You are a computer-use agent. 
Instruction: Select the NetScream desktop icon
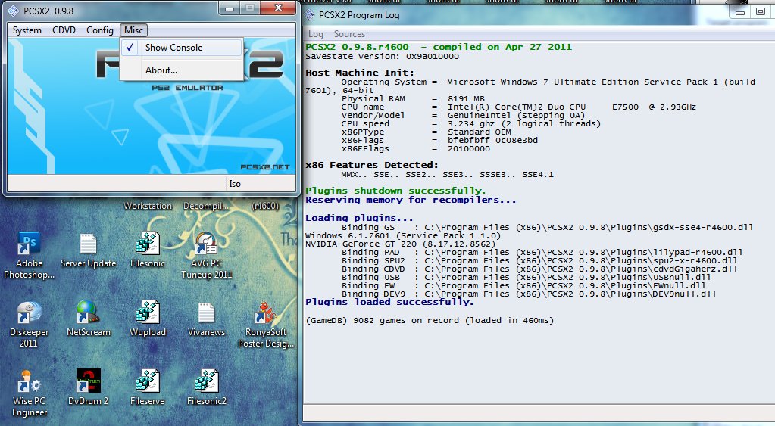(x=89, y=319)
